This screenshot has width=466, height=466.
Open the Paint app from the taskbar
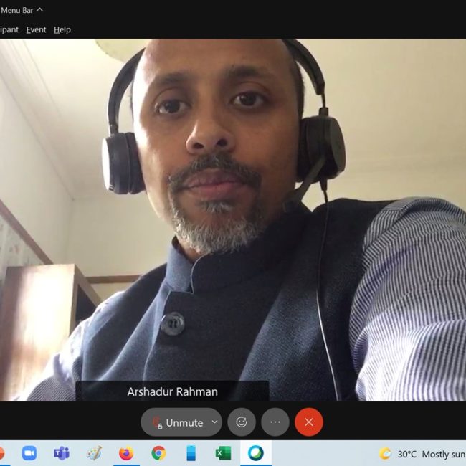click(94, 454)
